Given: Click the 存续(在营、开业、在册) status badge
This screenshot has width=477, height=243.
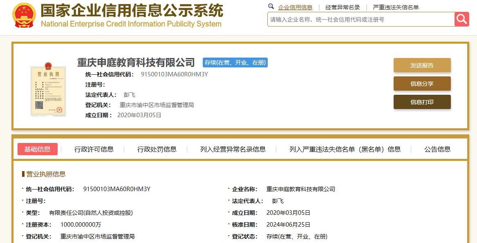Looking at the screenshot, I should pyautogui.click(x=235, y=63).
